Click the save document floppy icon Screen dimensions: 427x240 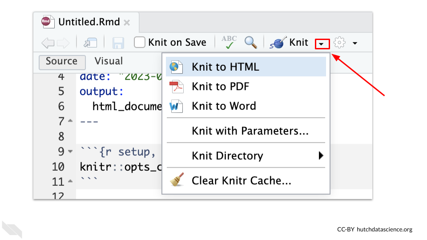tap(118, 43)
